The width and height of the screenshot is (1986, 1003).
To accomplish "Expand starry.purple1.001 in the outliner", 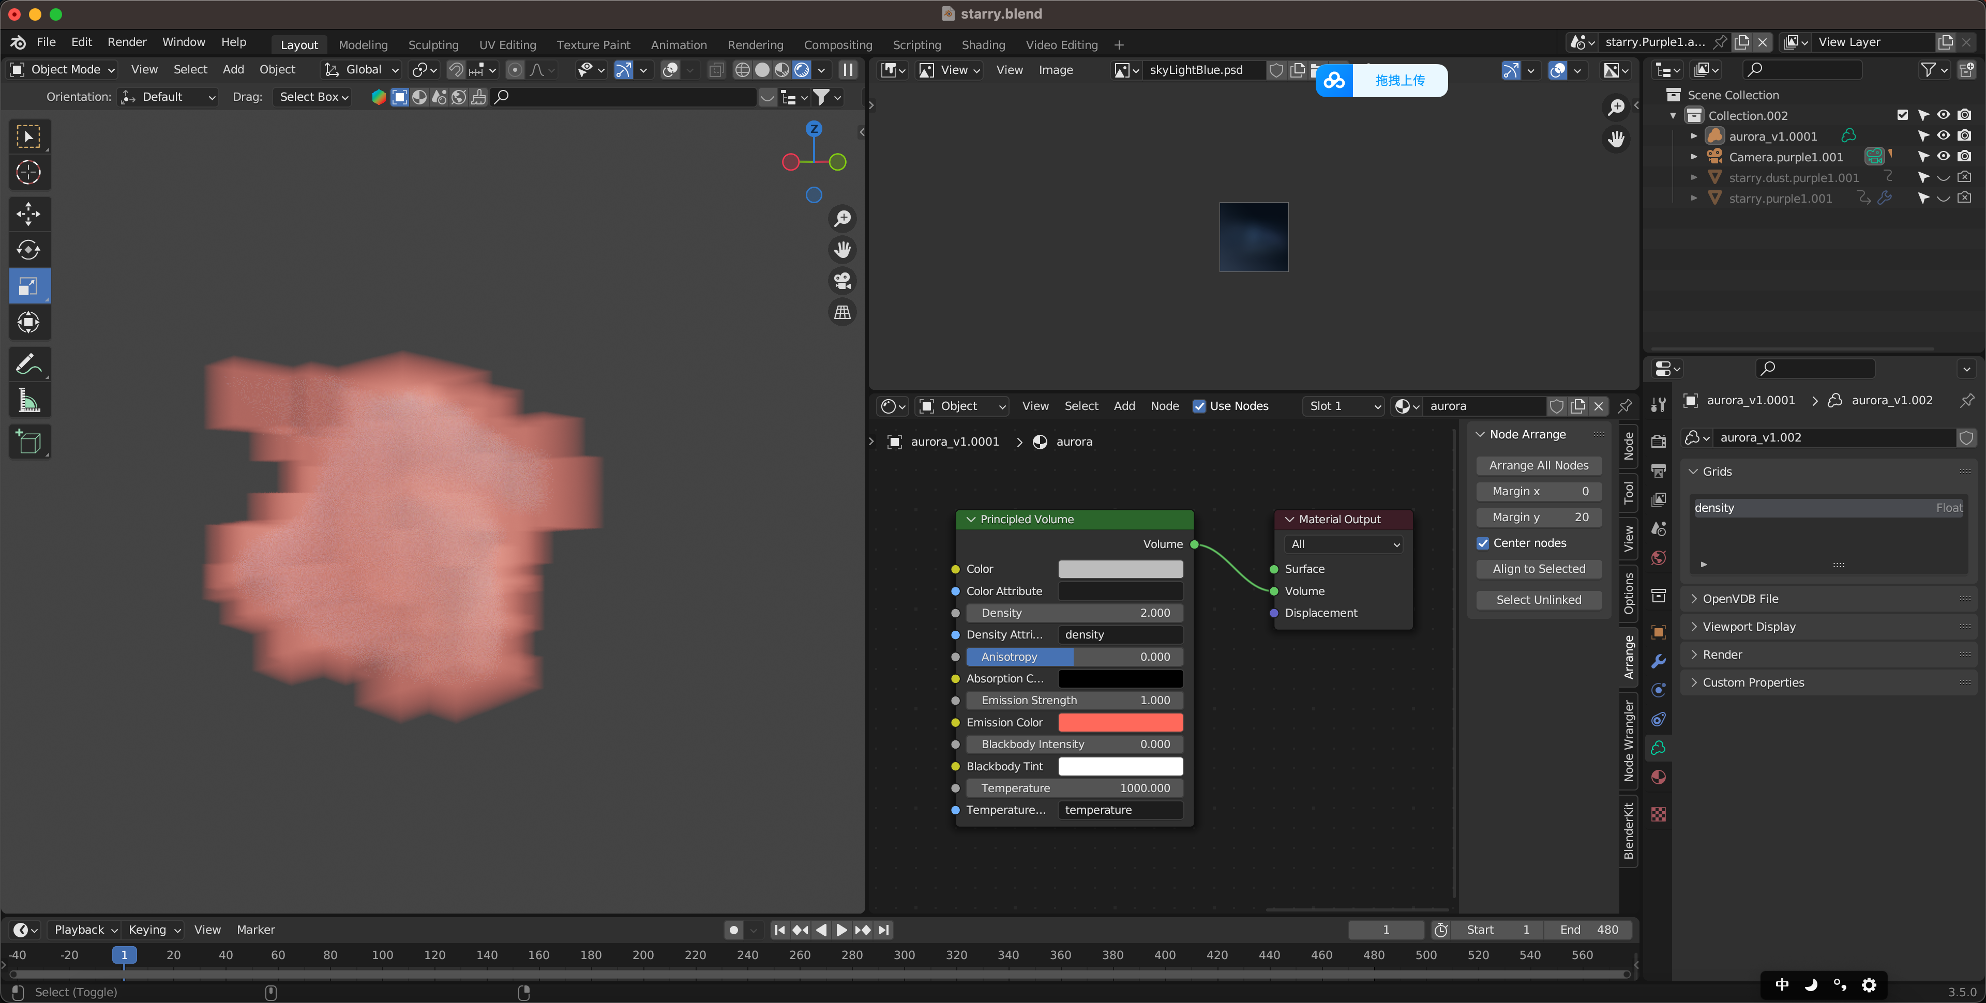I will tap(1694, 198).
